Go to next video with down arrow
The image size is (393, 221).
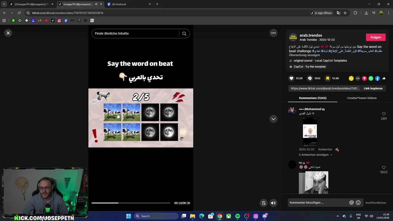[273, 119]
